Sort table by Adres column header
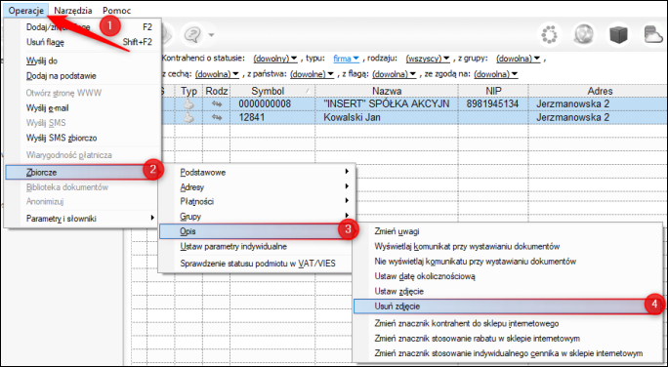 (598, 91)
